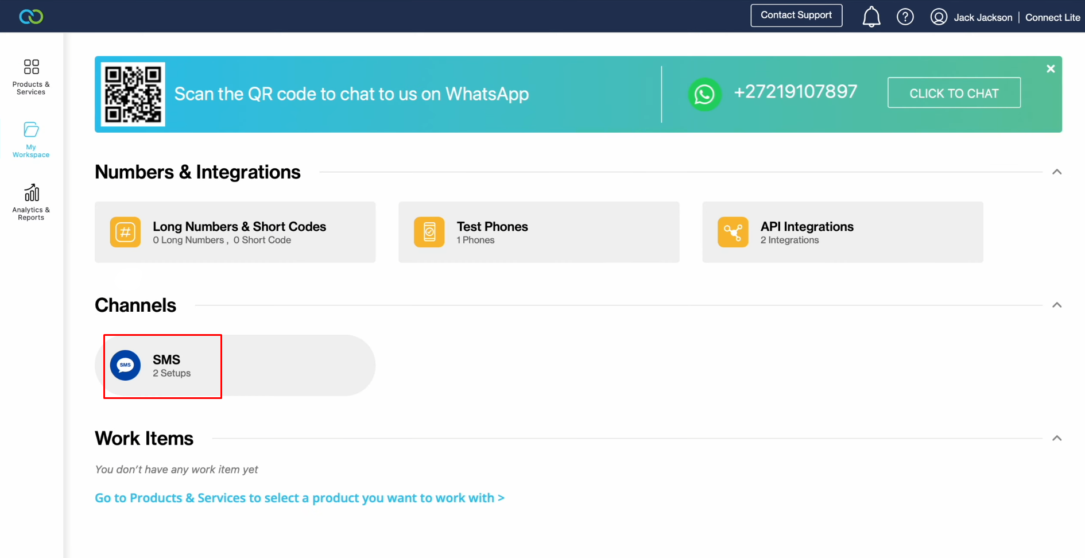Open the help question mark icon
The image size is (1085, 558).
tap(905, 17)
